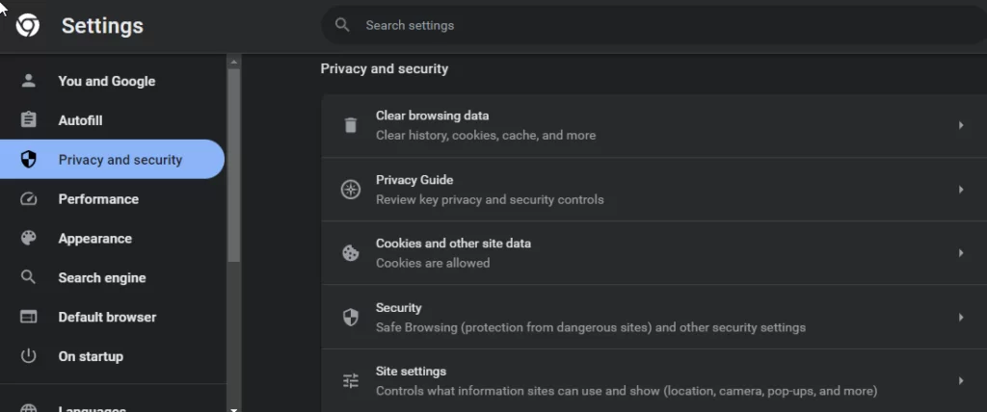Expand the Site settings arrow
The width and height of the screenshot is (987, 412).
[961, 380]
